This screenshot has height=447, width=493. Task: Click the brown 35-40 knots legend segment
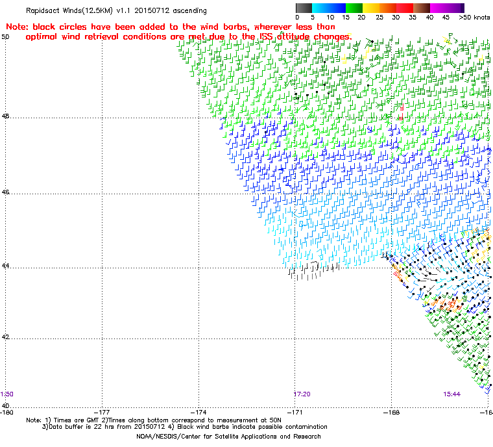(x=422, y=8)
